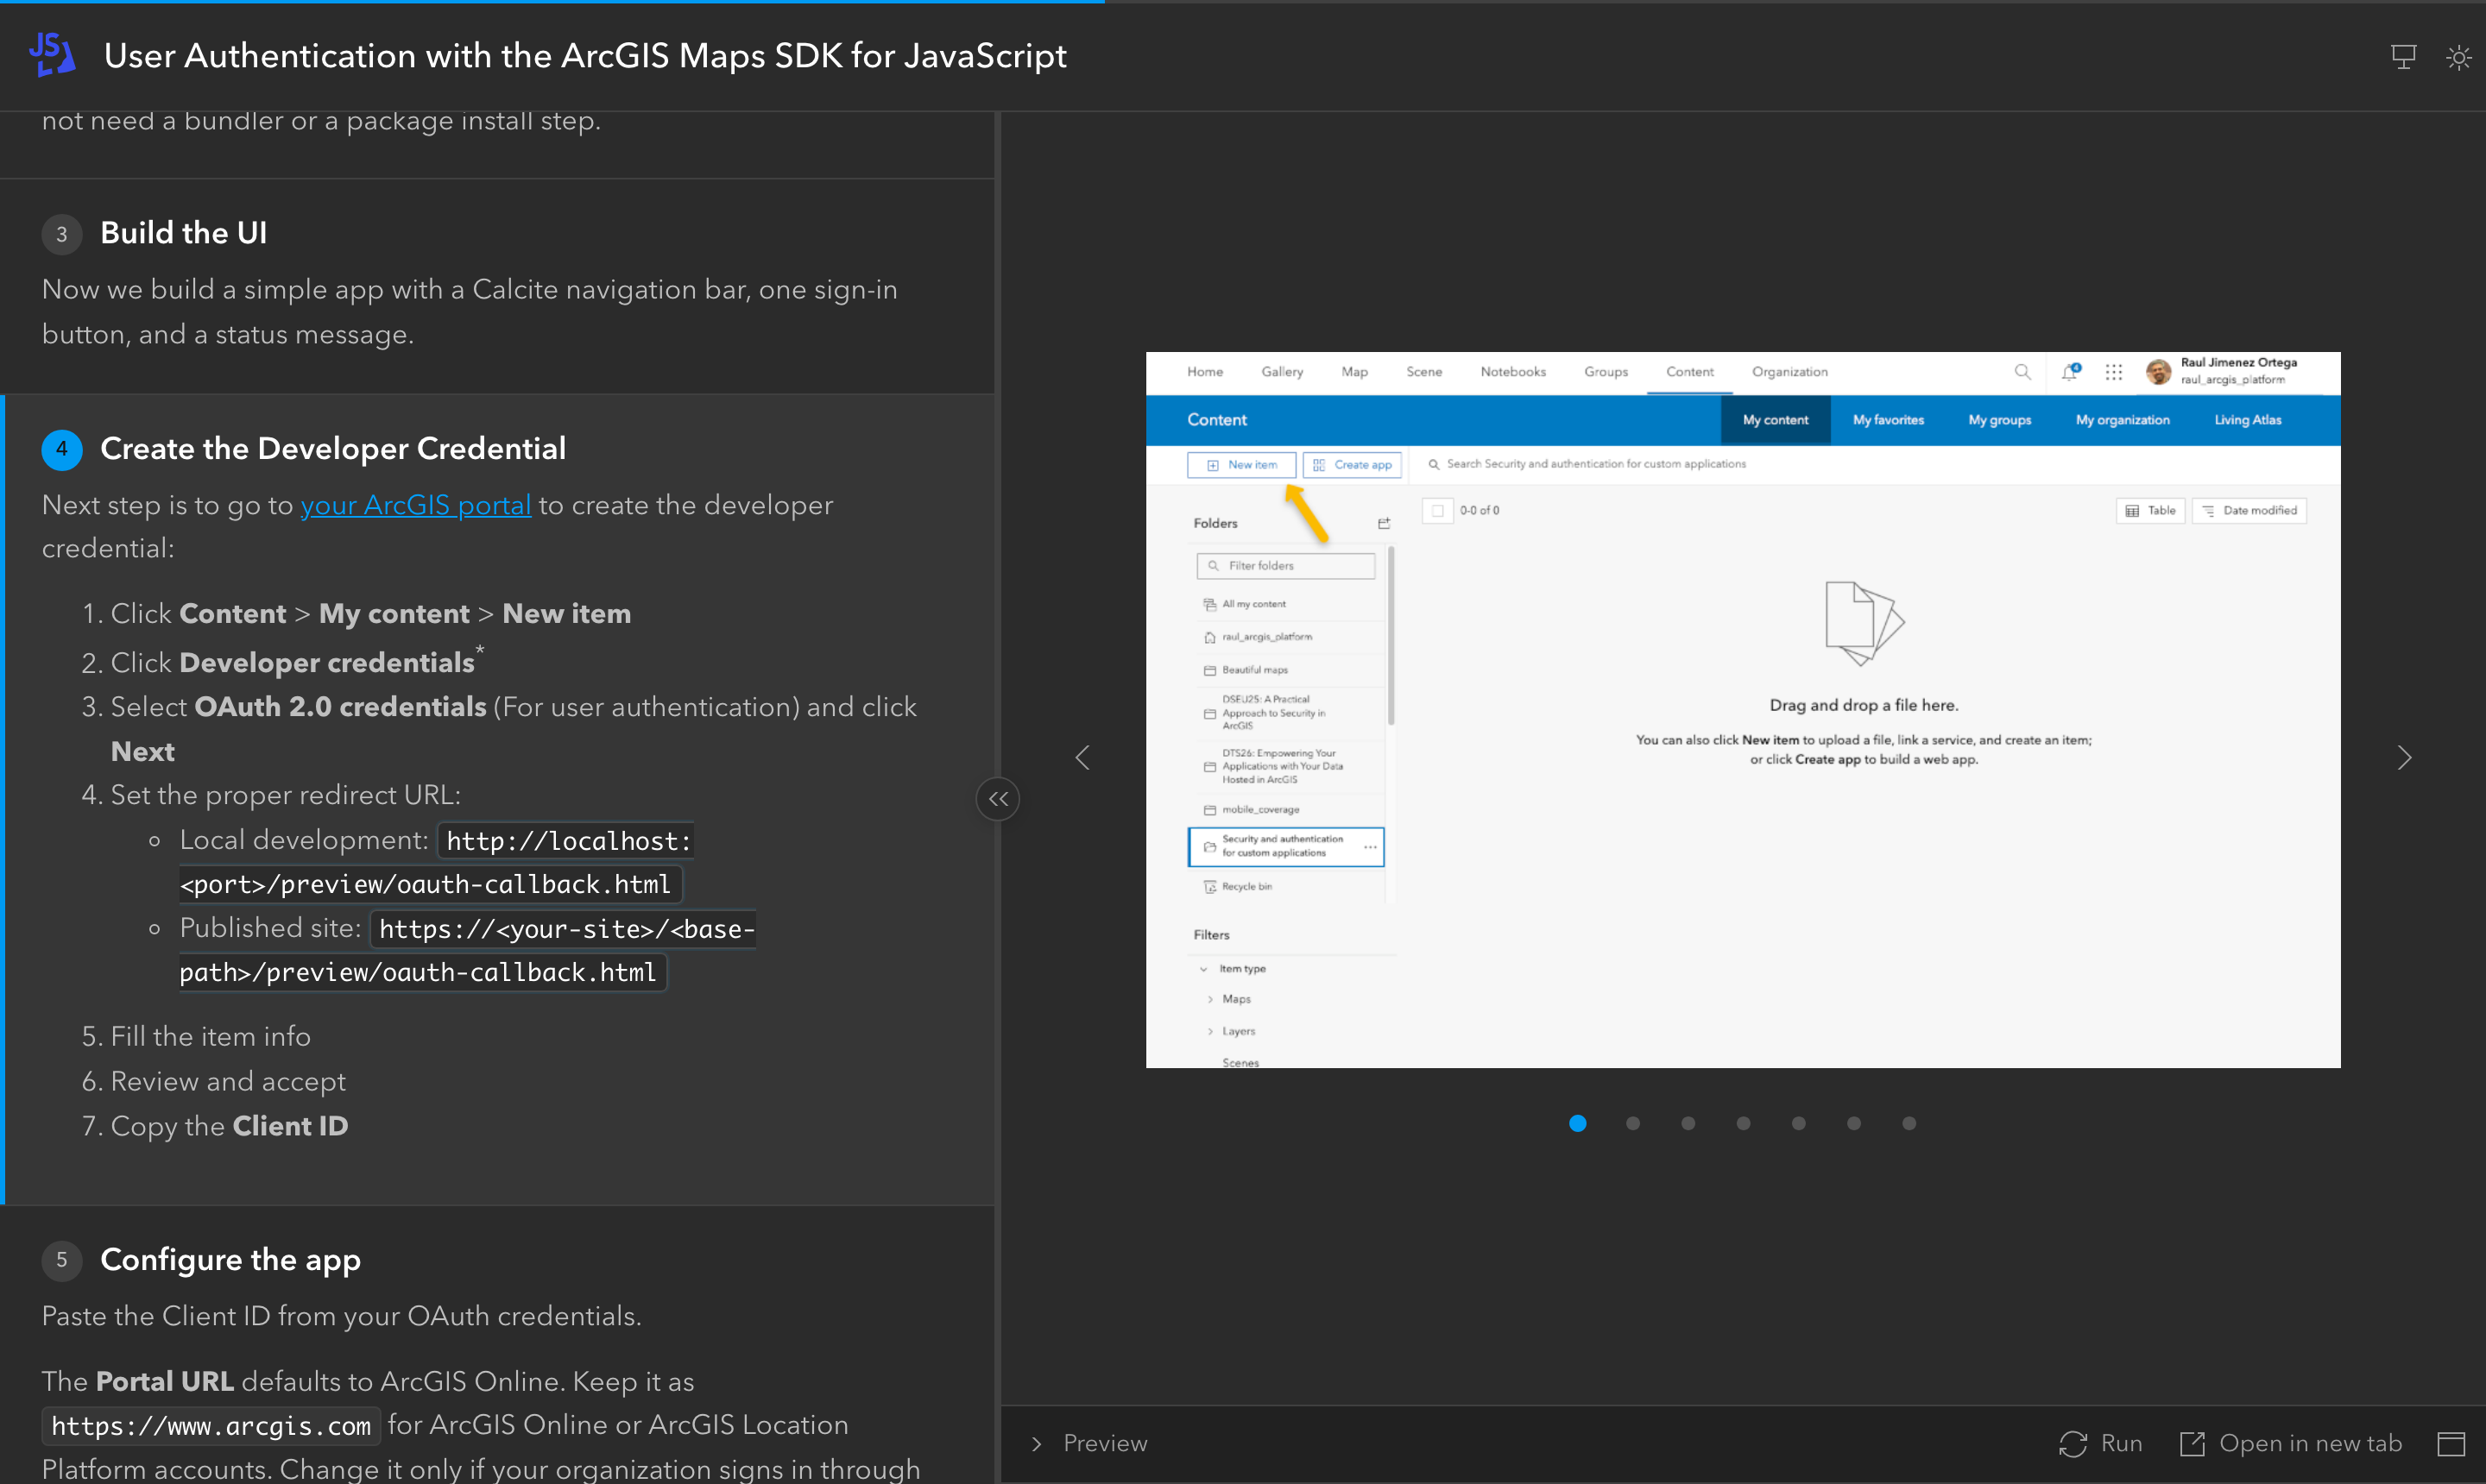Open presentation mode icon in header
The image size is (2486, 1484).
2403,57
